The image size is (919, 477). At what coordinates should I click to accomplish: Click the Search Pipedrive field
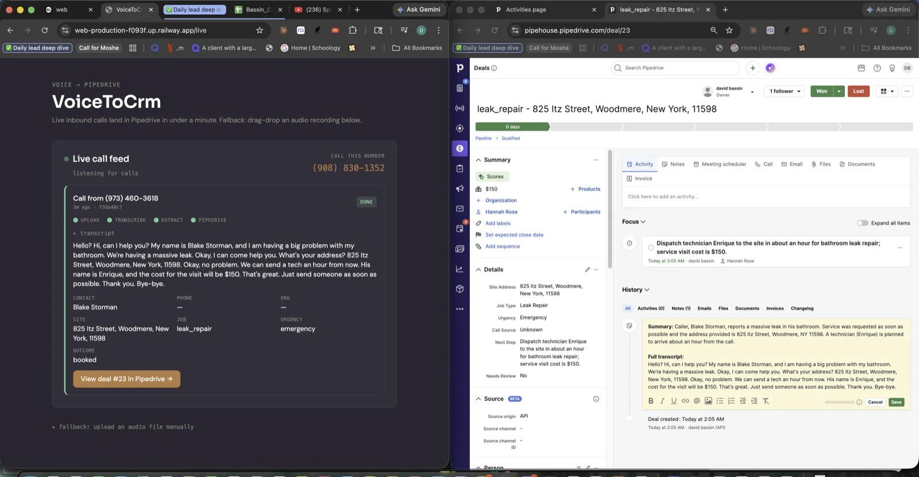click(675, 68)
